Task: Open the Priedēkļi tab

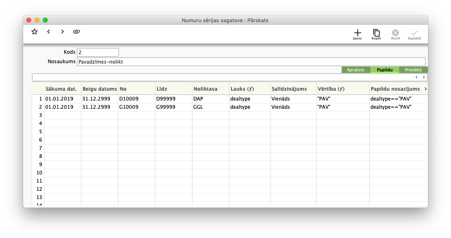Action: [413, 70]
